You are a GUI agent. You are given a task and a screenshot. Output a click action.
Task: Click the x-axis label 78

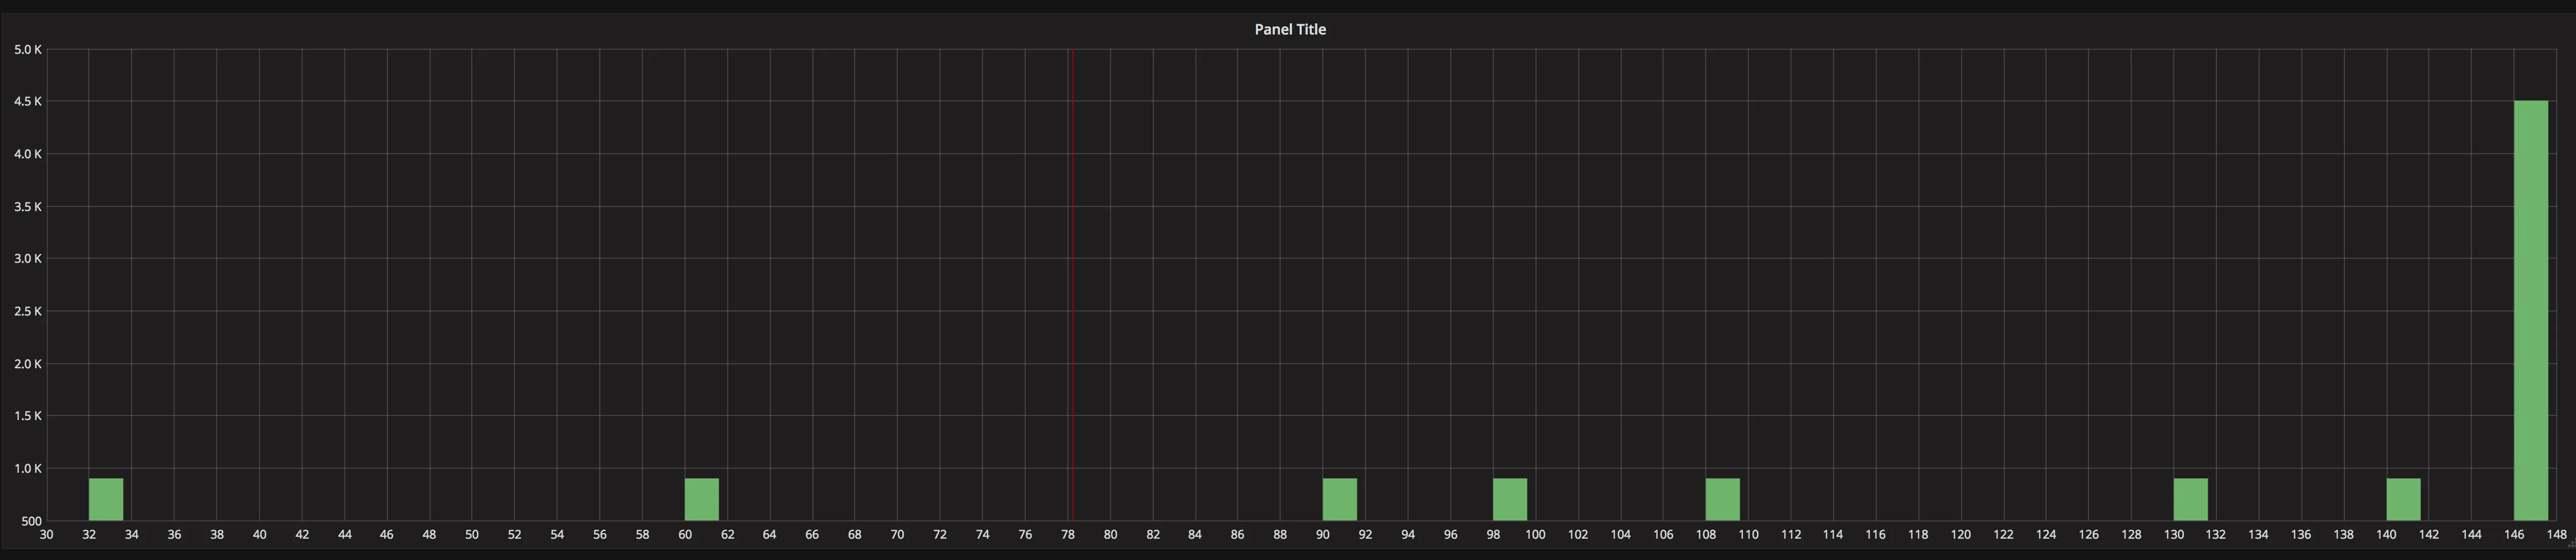1067,535
